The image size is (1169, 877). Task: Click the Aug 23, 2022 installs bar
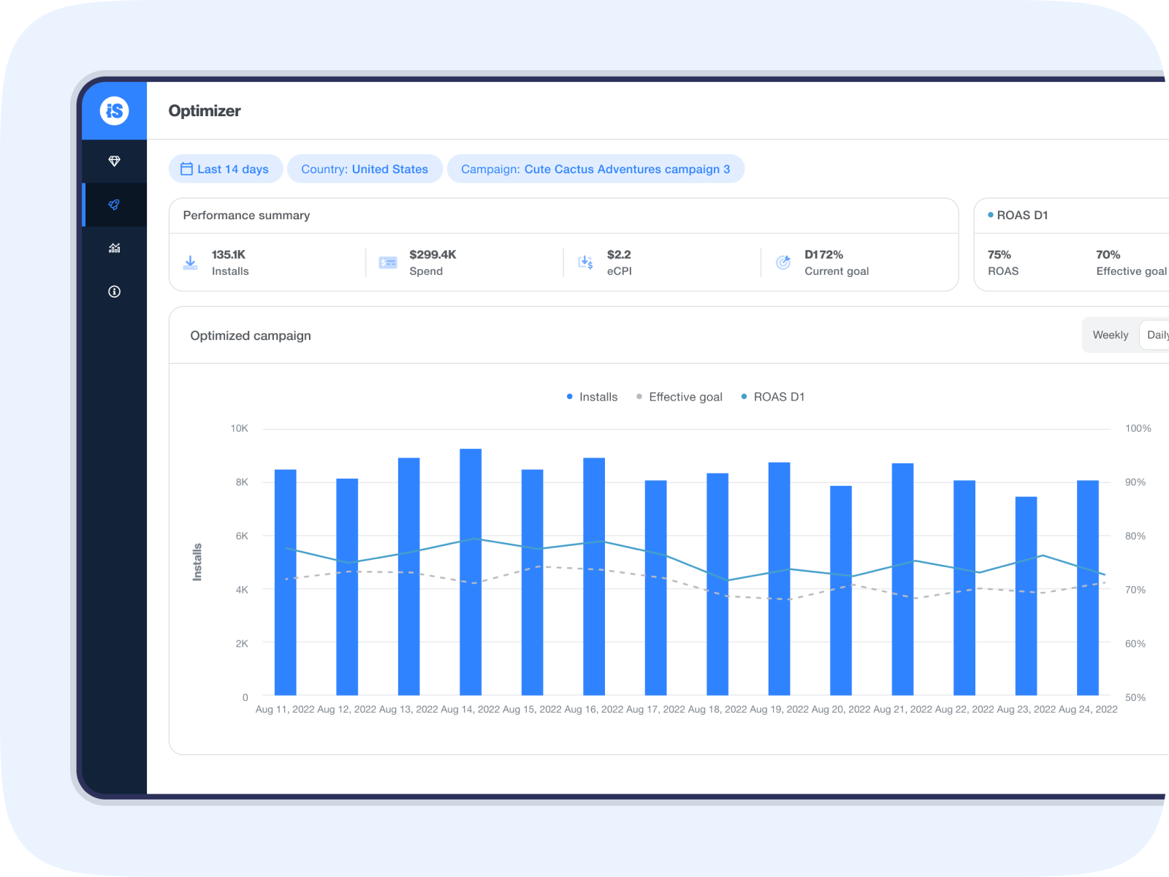[1026, 596]
